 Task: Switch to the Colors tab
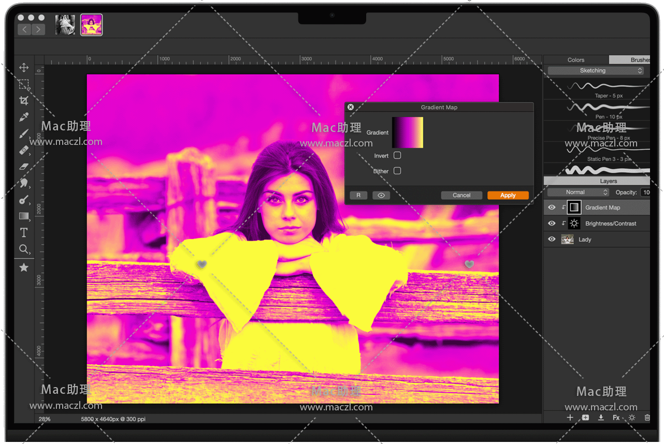(575, 60)
